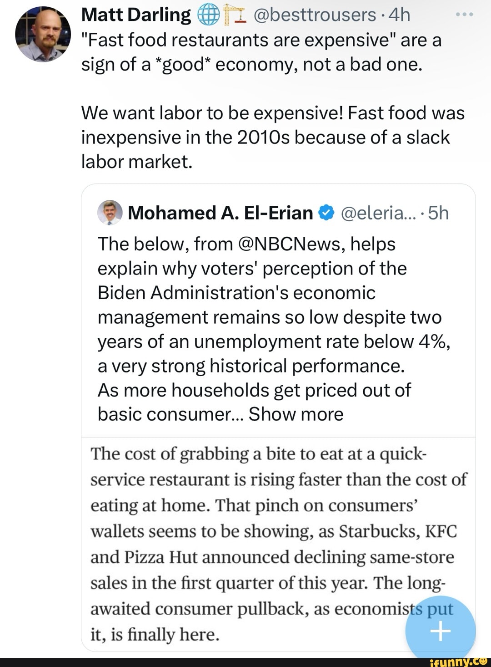Expand quoted tweet with Show more

(296, 414)
